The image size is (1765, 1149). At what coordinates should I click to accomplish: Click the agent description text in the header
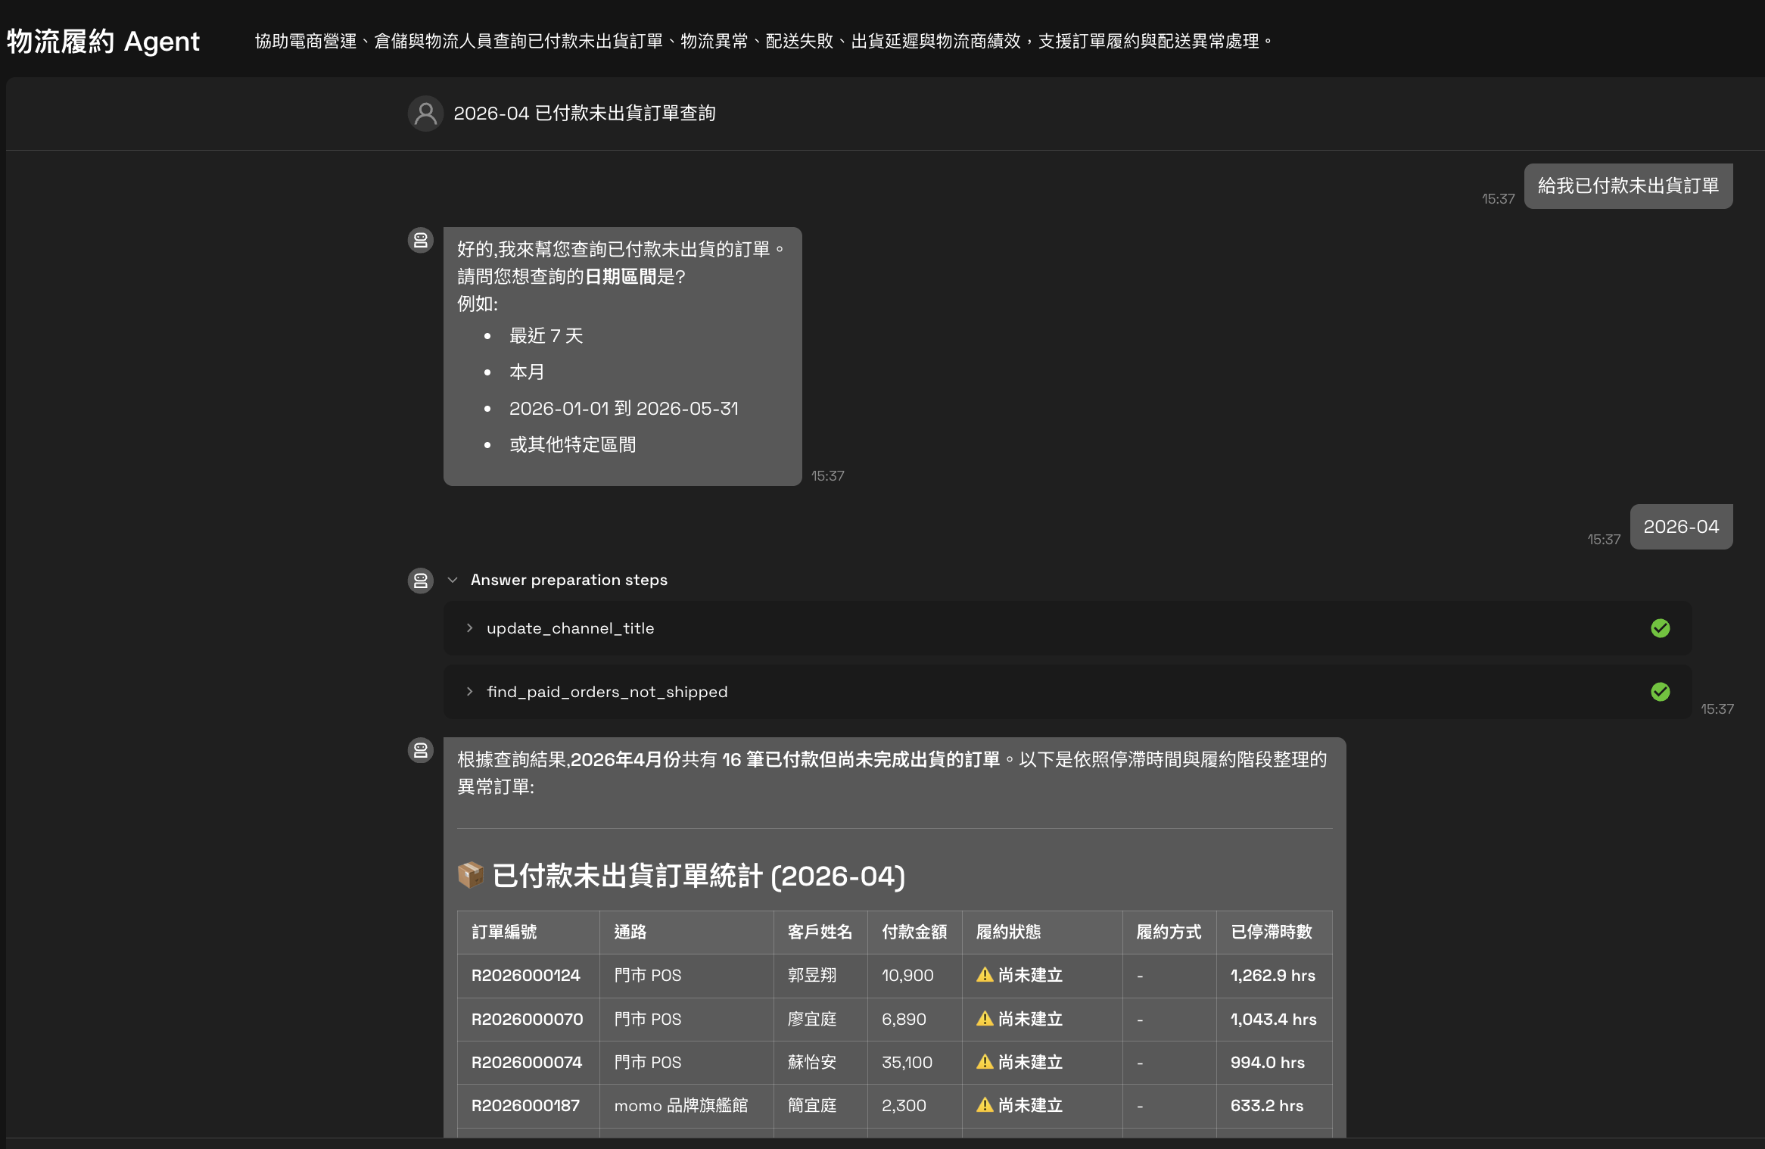pos(764,41)
